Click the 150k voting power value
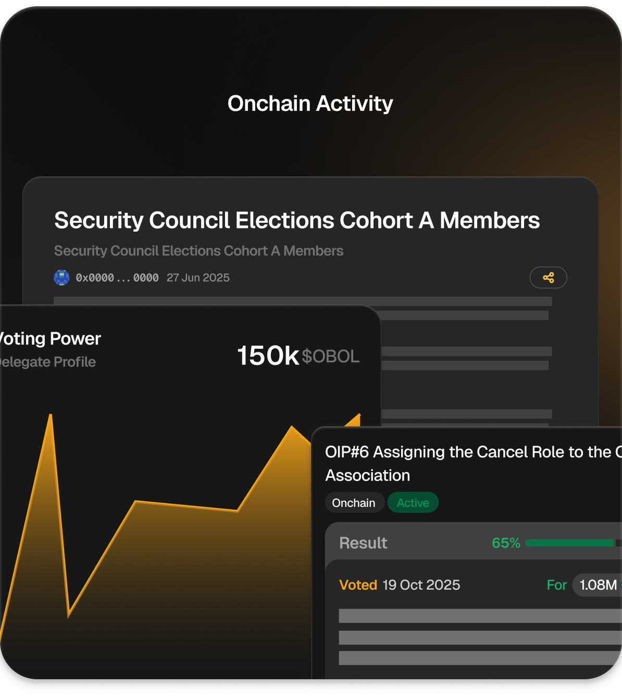 click(268, 356)
